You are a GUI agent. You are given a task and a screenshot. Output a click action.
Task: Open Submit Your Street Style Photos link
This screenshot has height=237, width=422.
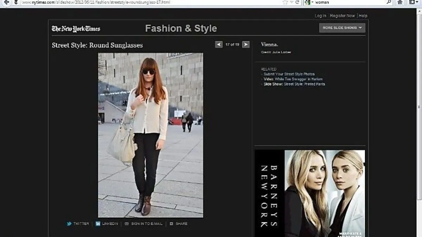[289, 74]
